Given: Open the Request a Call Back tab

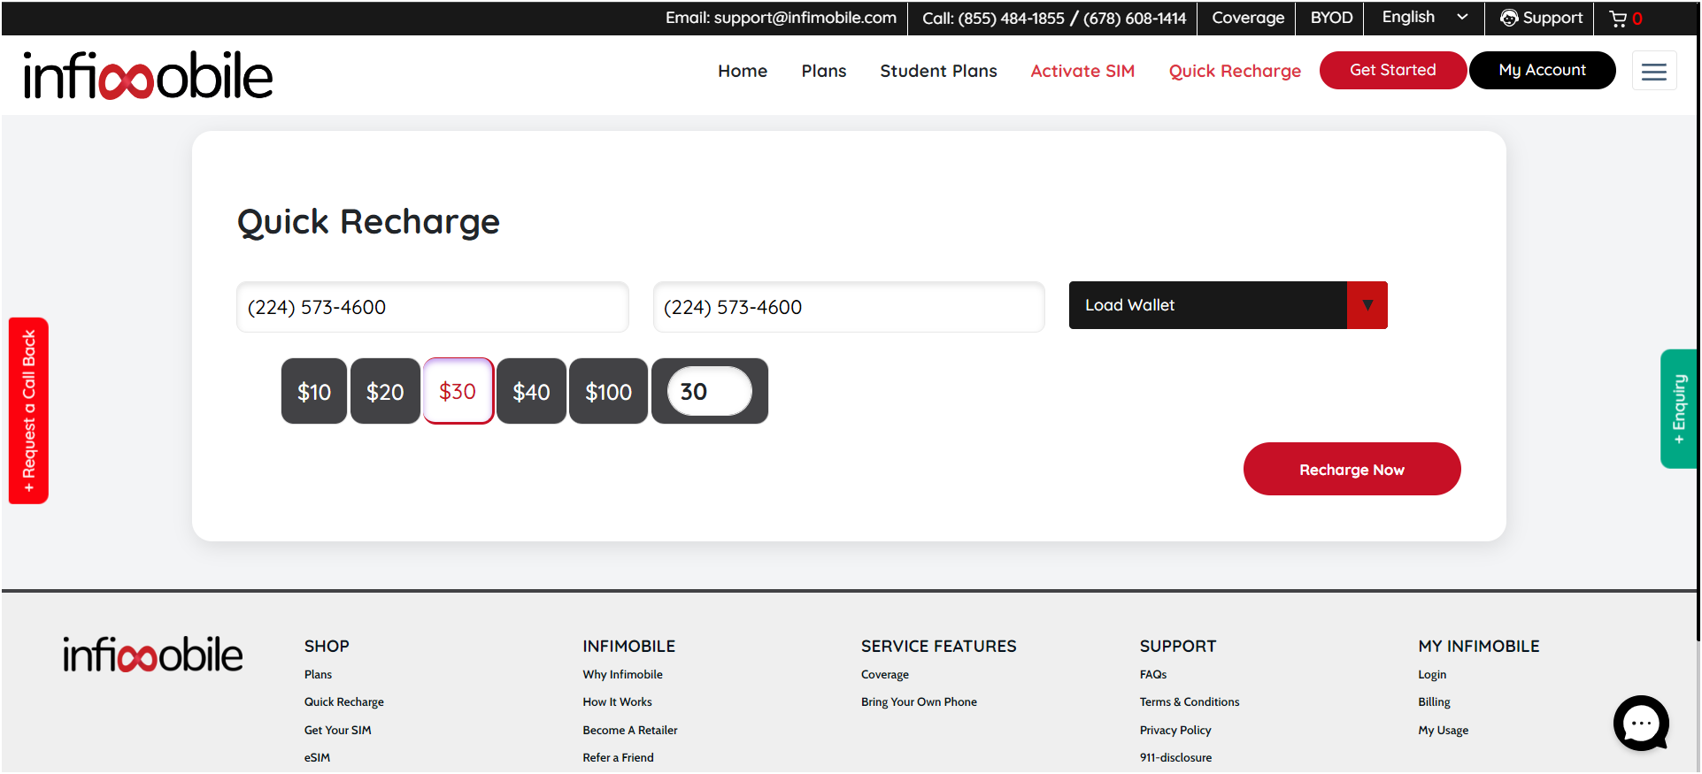Looking at the screenshot, I should coord(28,410).
